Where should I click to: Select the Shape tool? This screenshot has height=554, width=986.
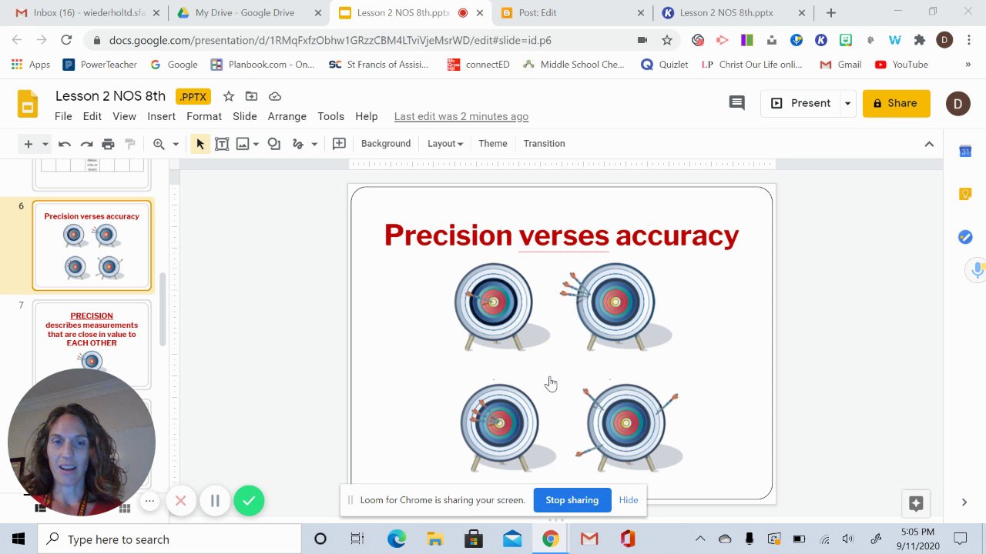pyautogui.click(x=273, y=144)
